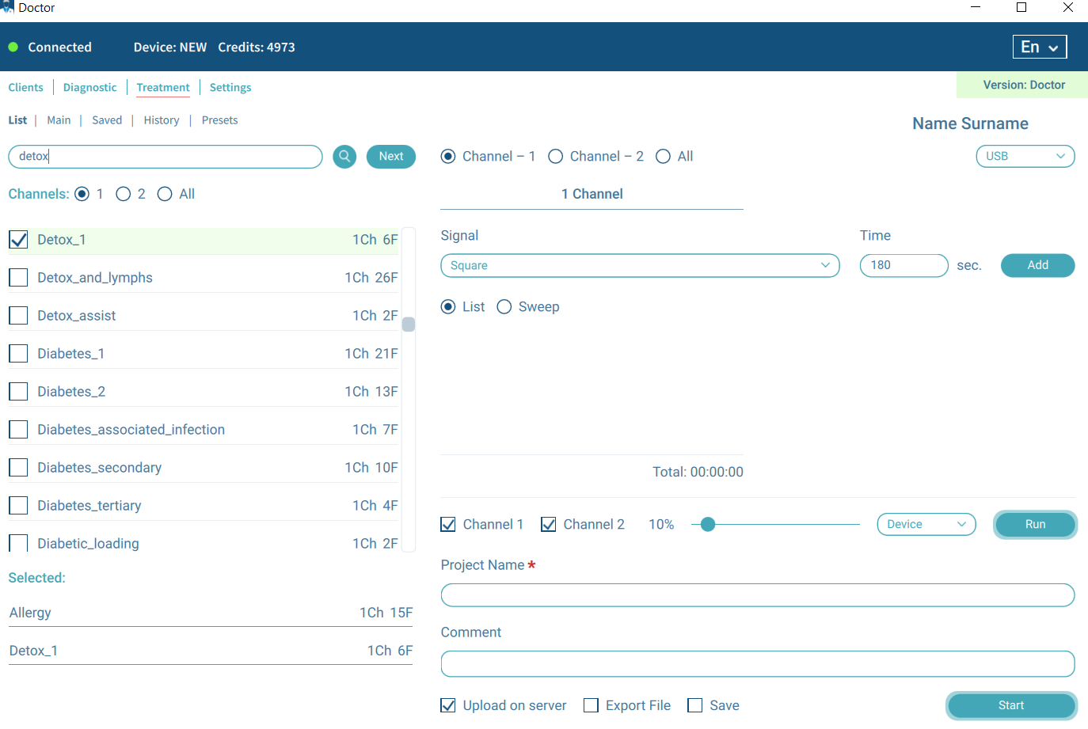Open the En language selector

[1039, 47]
